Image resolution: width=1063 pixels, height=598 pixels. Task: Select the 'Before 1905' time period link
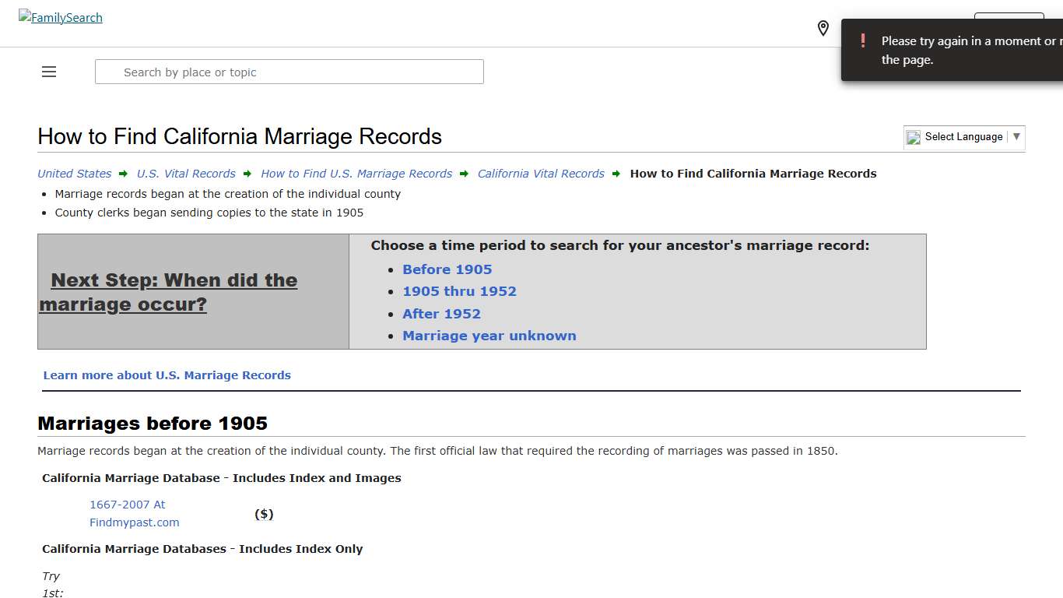coord(447,269)
